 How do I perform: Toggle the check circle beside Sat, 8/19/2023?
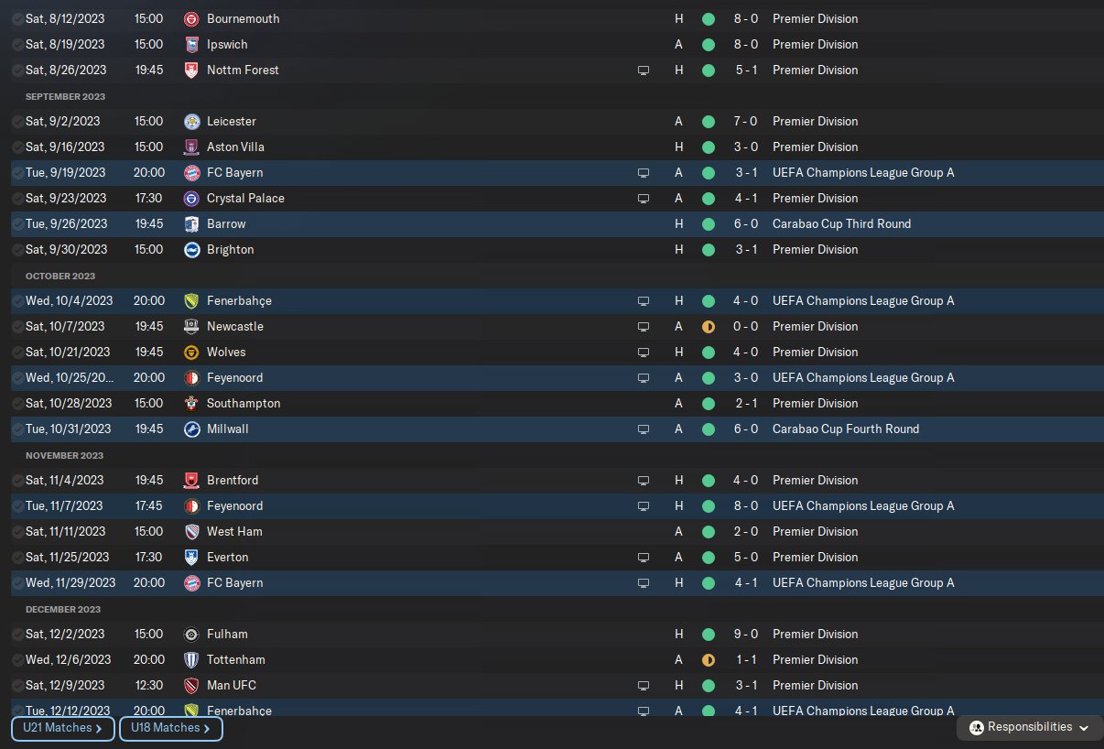point(18,44)
